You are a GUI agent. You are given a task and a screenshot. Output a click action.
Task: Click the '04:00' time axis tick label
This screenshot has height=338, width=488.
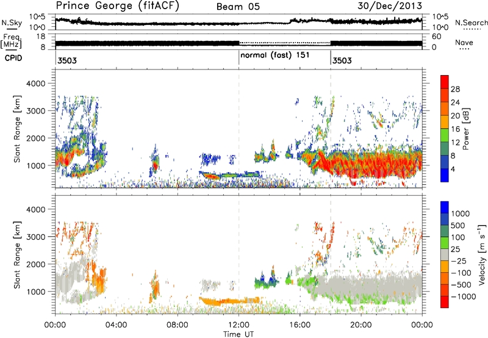[x=116, y=325]
